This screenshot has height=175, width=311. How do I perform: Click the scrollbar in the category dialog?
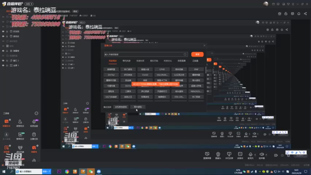coord(206,70)
